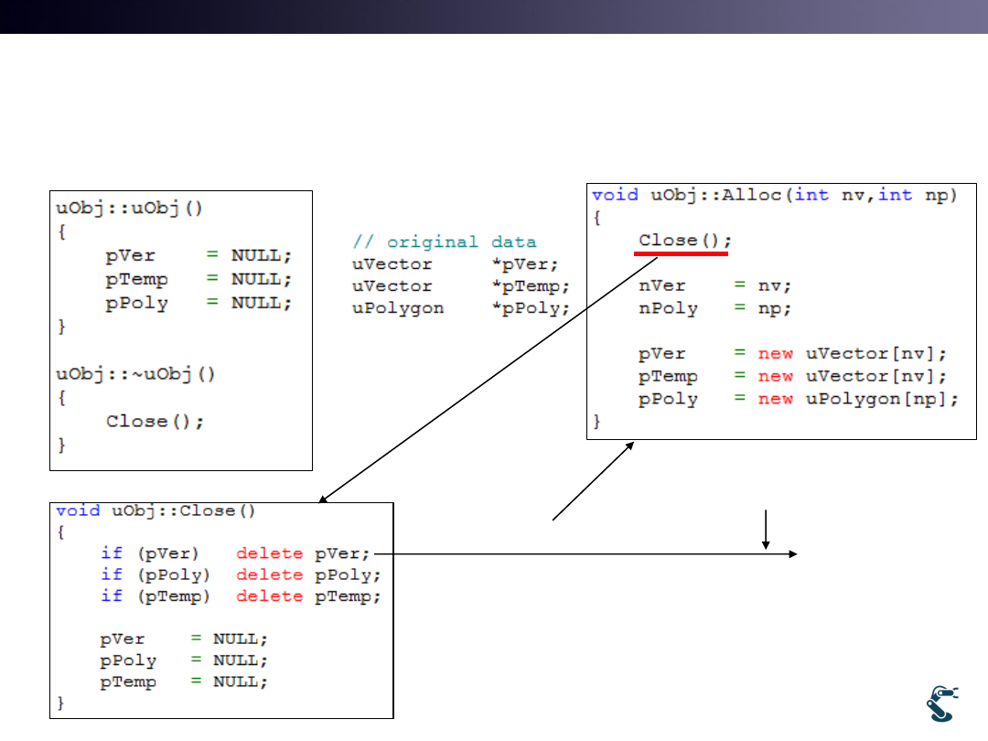Viewport: 988px width, 741px height.
Task: Click the dark gradient title bar at the top
Action: point(494,16)
